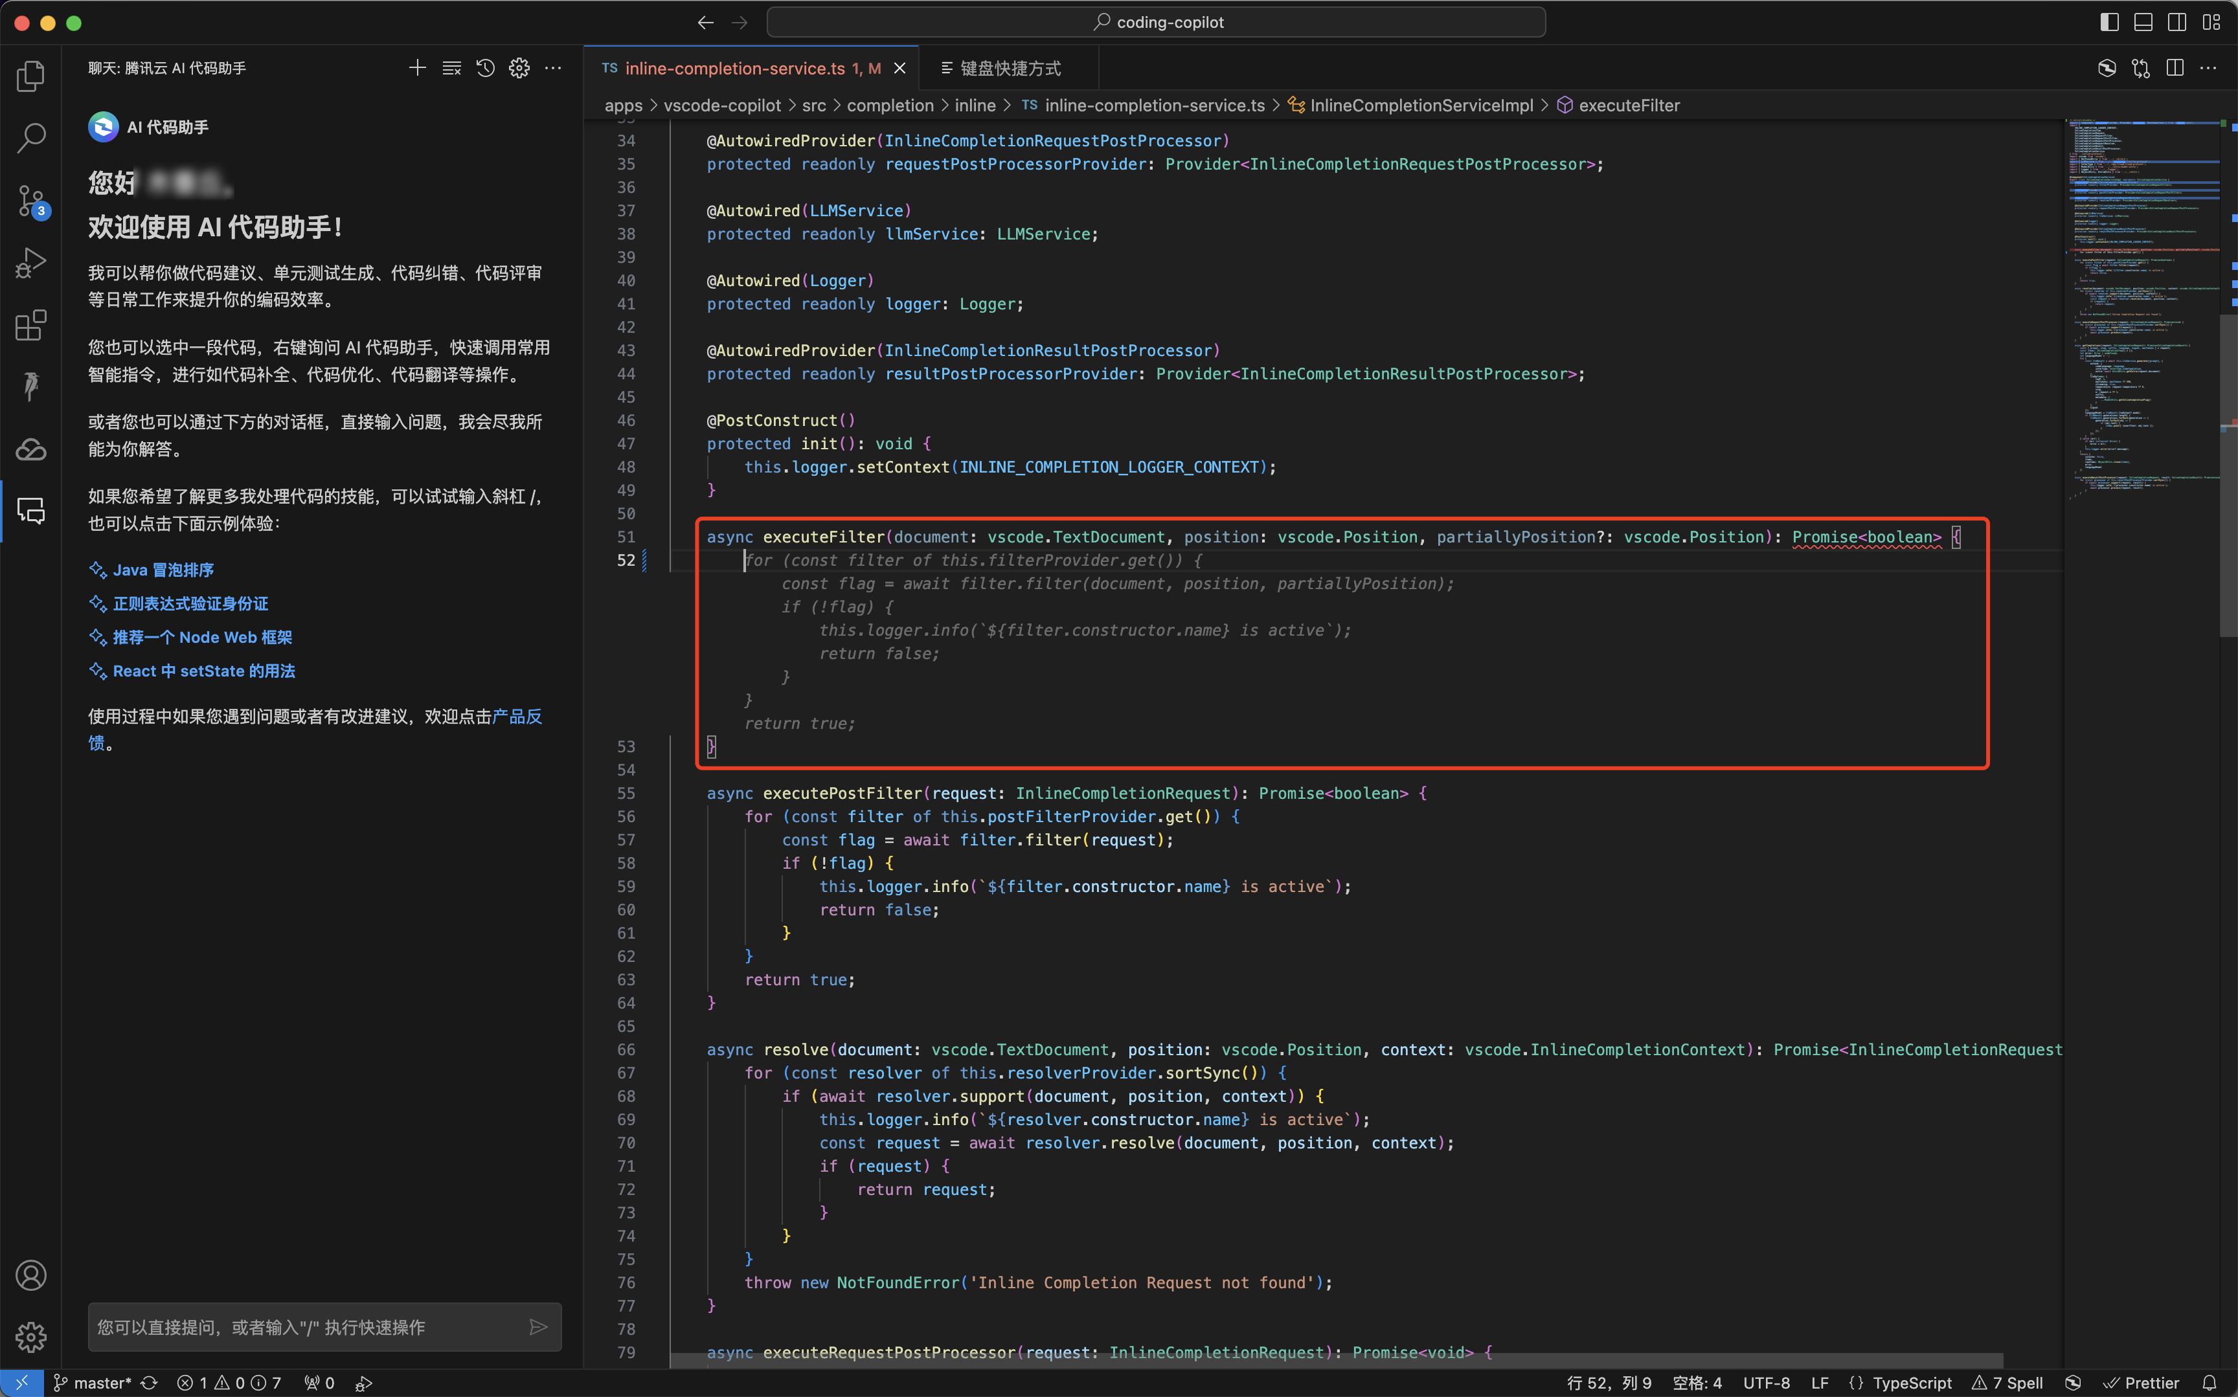Switch to the 键盘快捷方式 tab
Viewport: 2238px width, 1397px height.
pyautogui.click(x=1009, y=69)
